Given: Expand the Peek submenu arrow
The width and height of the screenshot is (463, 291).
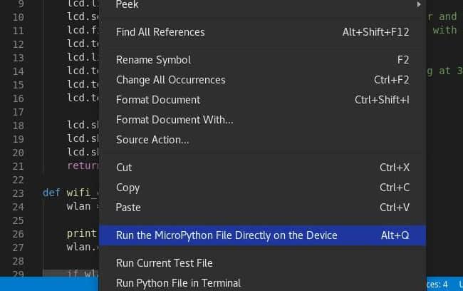Looking at the screenshot, I should pos(418,5).
